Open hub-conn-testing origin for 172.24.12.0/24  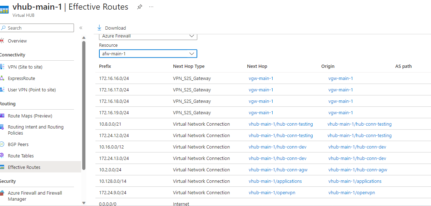point(360,135)
